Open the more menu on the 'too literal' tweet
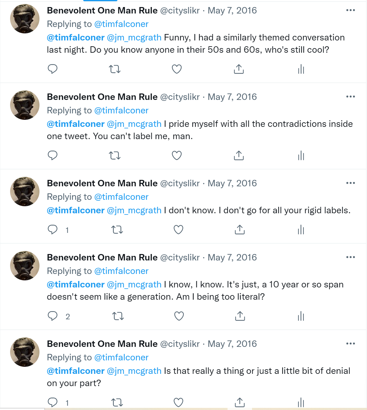Image resolution: width=367 pixels, height=410 pixels. pyautogui.click(x=350, y=257)
